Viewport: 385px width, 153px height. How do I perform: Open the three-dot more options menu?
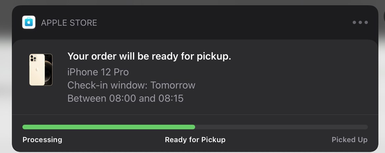pos(360,22)
